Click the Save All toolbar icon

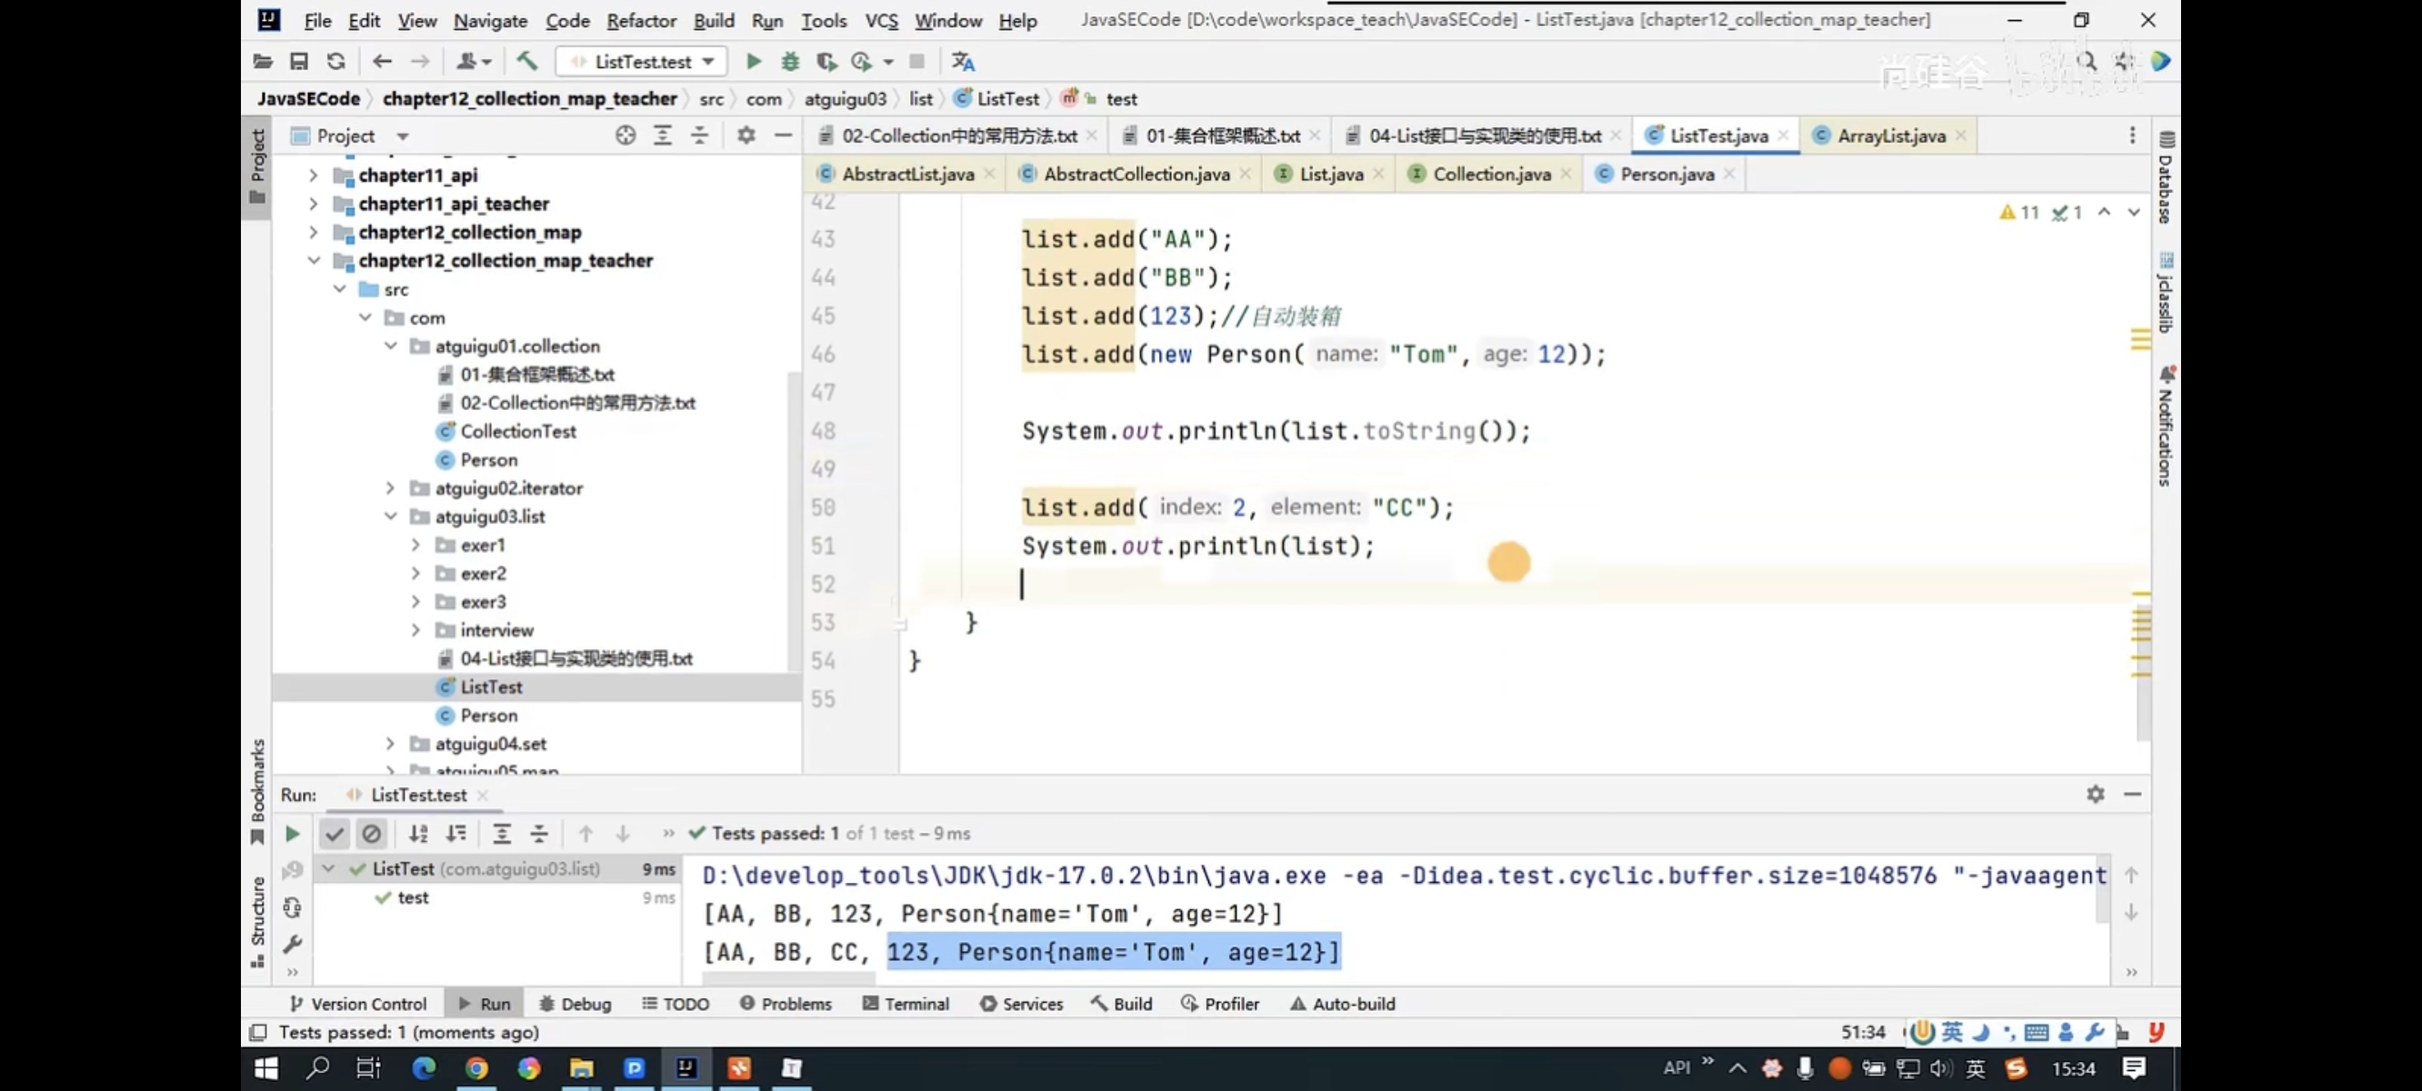click(299, 61)
